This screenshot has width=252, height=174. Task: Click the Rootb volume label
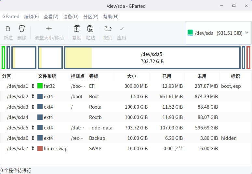click(x=95, y=117)
